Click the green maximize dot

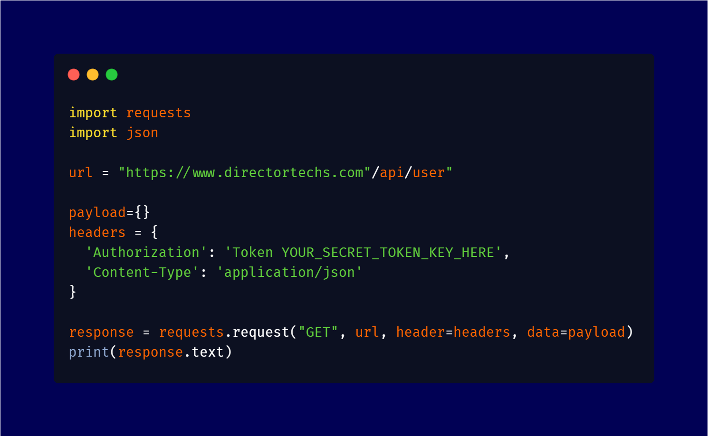pyautogui.click(x=112, y=75)
